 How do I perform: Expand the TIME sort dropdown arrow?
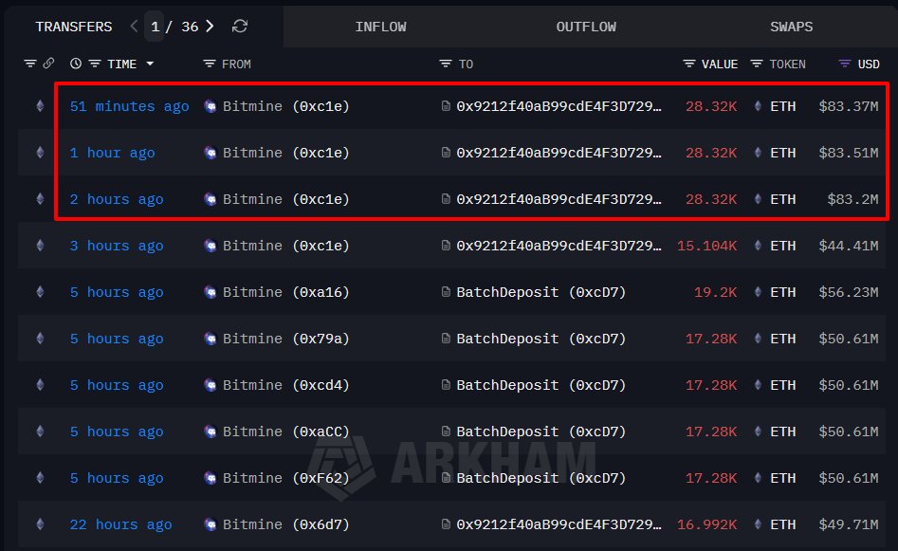[150, 64]
